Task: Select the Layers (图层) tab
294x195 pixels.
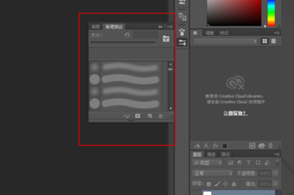Action: [x=197, y=154]
